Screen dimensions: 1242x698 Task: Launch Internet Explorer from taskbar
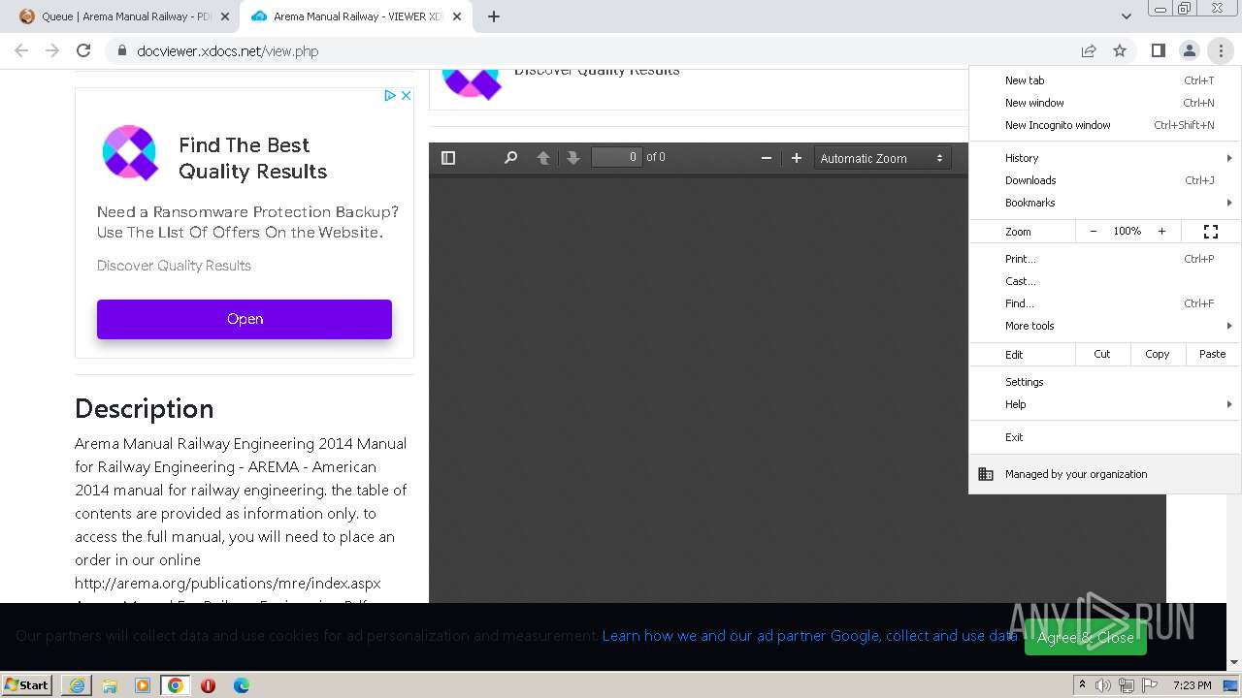click(77, 685)
